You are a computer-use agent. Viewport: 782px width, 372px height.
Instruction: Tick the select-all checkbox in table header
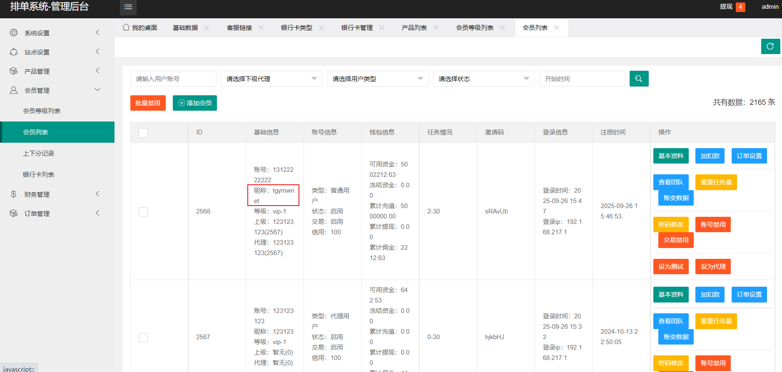tap(143, 133)
